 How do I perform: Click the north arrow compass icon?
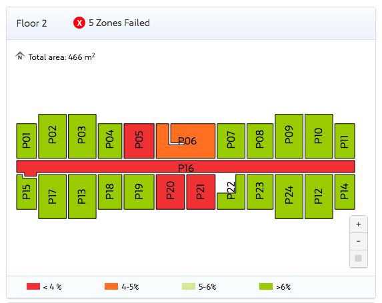[20, 56]
